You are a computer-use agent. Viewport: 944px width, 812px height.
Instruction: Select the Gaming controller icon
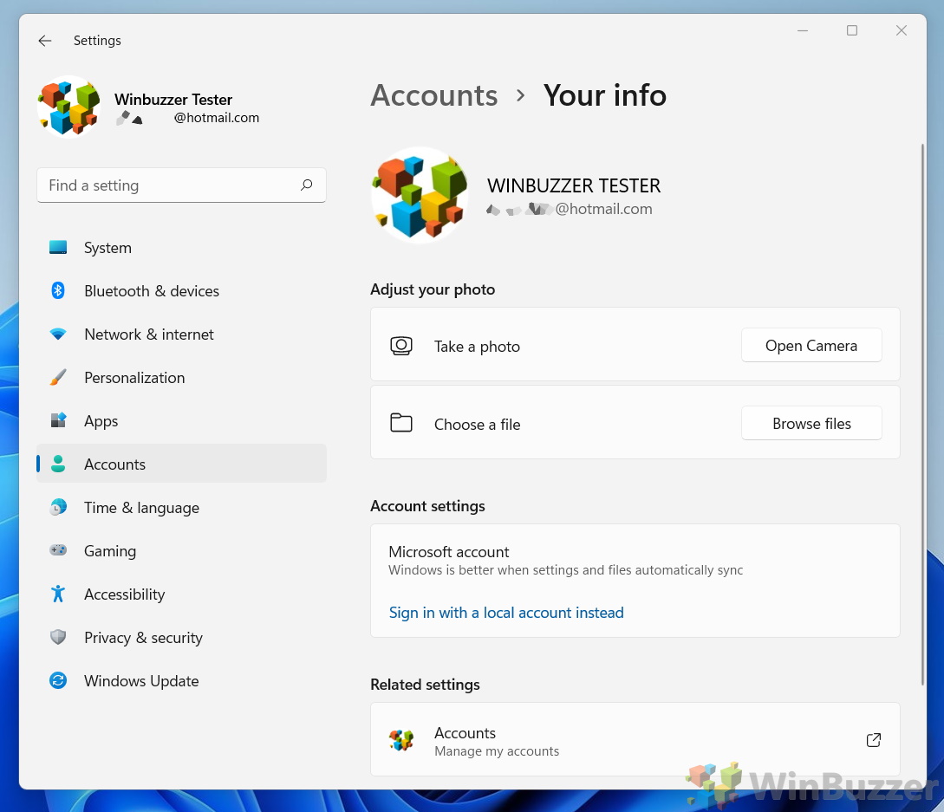click(x=58, y=551)
